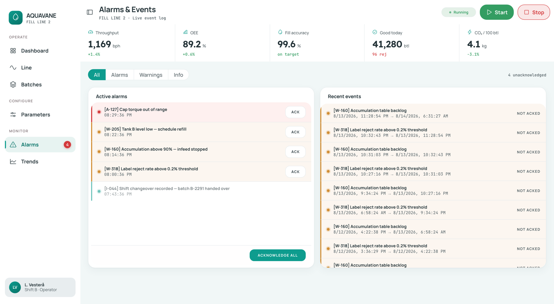The height and width of the screenshot is (304, 554).
Task: Click the Fill accuracy 99.6 % value
Action: click(289, 44)
